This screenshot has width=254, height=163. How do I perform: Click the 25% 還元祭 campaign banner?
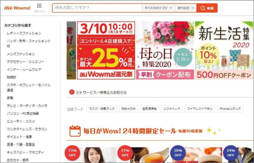tap(106, 50)
